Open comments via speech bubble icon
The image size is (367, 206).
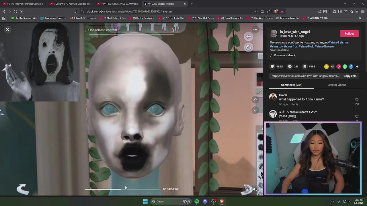[x=290, y=67]
